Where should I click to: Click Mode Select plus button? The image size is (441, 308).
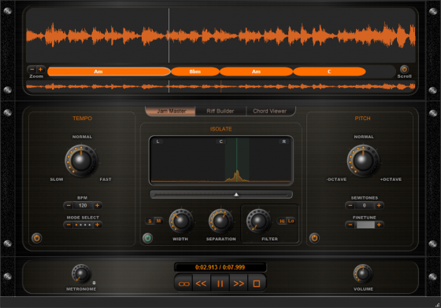coord(98,225)
